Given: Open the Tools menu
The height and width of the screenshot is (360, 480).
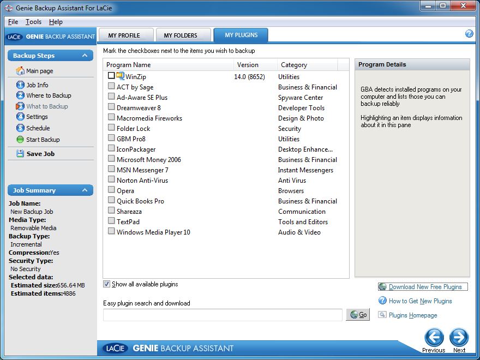Looking at the screenshot, I should [x=33, y=22].
